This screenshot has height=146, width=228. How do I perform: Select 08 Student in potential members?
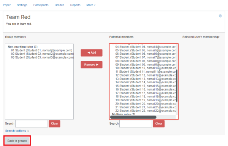tap(146, 61)
